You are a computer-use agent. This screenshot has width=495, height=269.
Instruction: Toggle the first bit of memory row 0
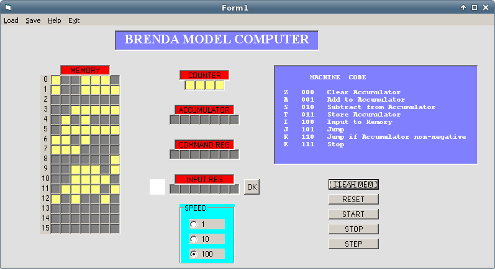[x=55, y=80]
